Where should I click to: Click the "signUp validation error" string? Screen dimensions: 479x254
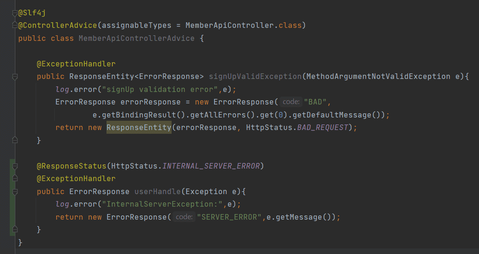click(160, 89)
